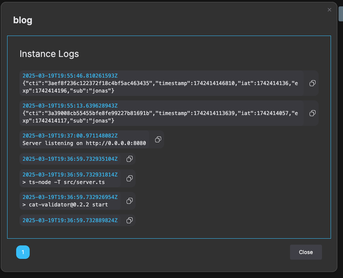This screenshot has width=343, height=278.
Task: Click the 'Instance Logs' heading
Action: [49, 54]
